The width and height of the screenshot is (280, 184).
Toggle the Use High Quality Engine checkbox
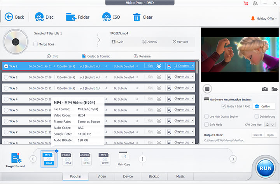coord(206,116)
